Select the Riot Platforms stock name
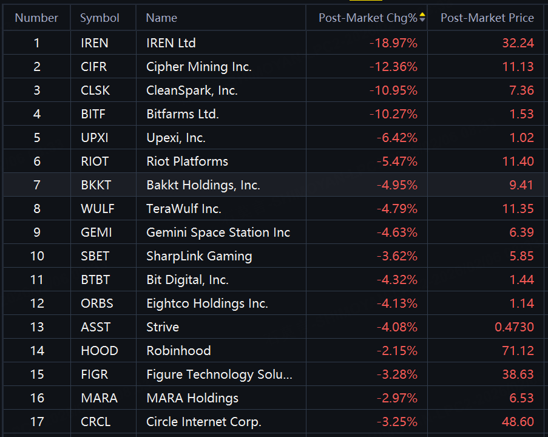The image size is (548, 437). click(x=187, y=161)
